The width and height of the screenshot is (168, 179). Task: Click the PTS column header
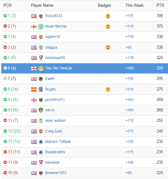[160, 5]
